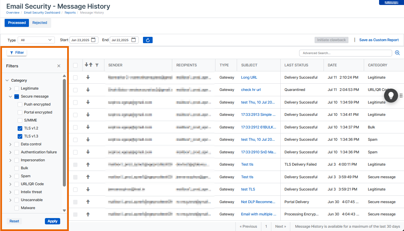Check the Push encrypted checkbox
This screenshot has height=231, width=404.
(x=20, y=104)
